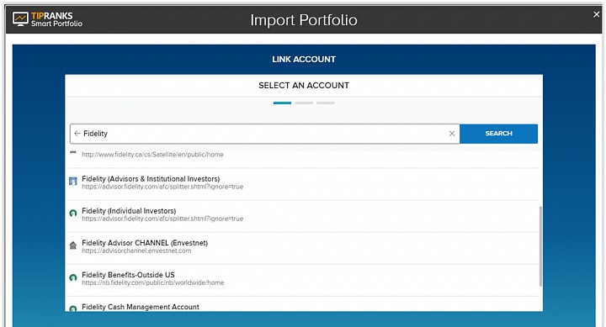Close the Import Portfolio dialog
606x327 pixels.
(597, 14)
